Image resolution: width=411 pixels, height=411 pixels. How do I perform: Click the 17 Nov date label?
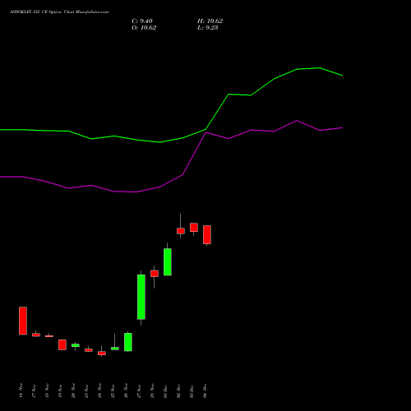click(34, 390)
